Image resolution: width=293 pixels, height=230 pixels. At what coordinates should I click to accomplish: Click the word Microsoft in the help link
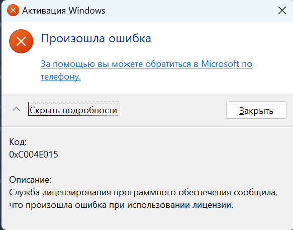[x=220, y=64]
